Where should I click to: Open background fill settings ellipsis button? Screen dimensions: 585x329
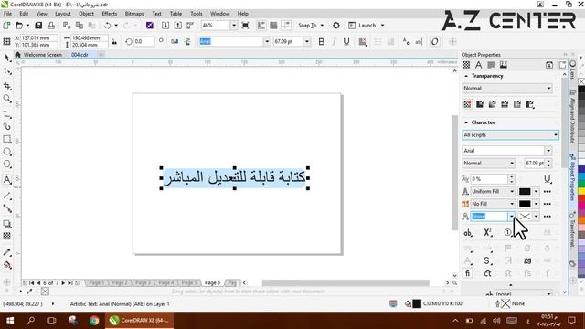point(547,204)
